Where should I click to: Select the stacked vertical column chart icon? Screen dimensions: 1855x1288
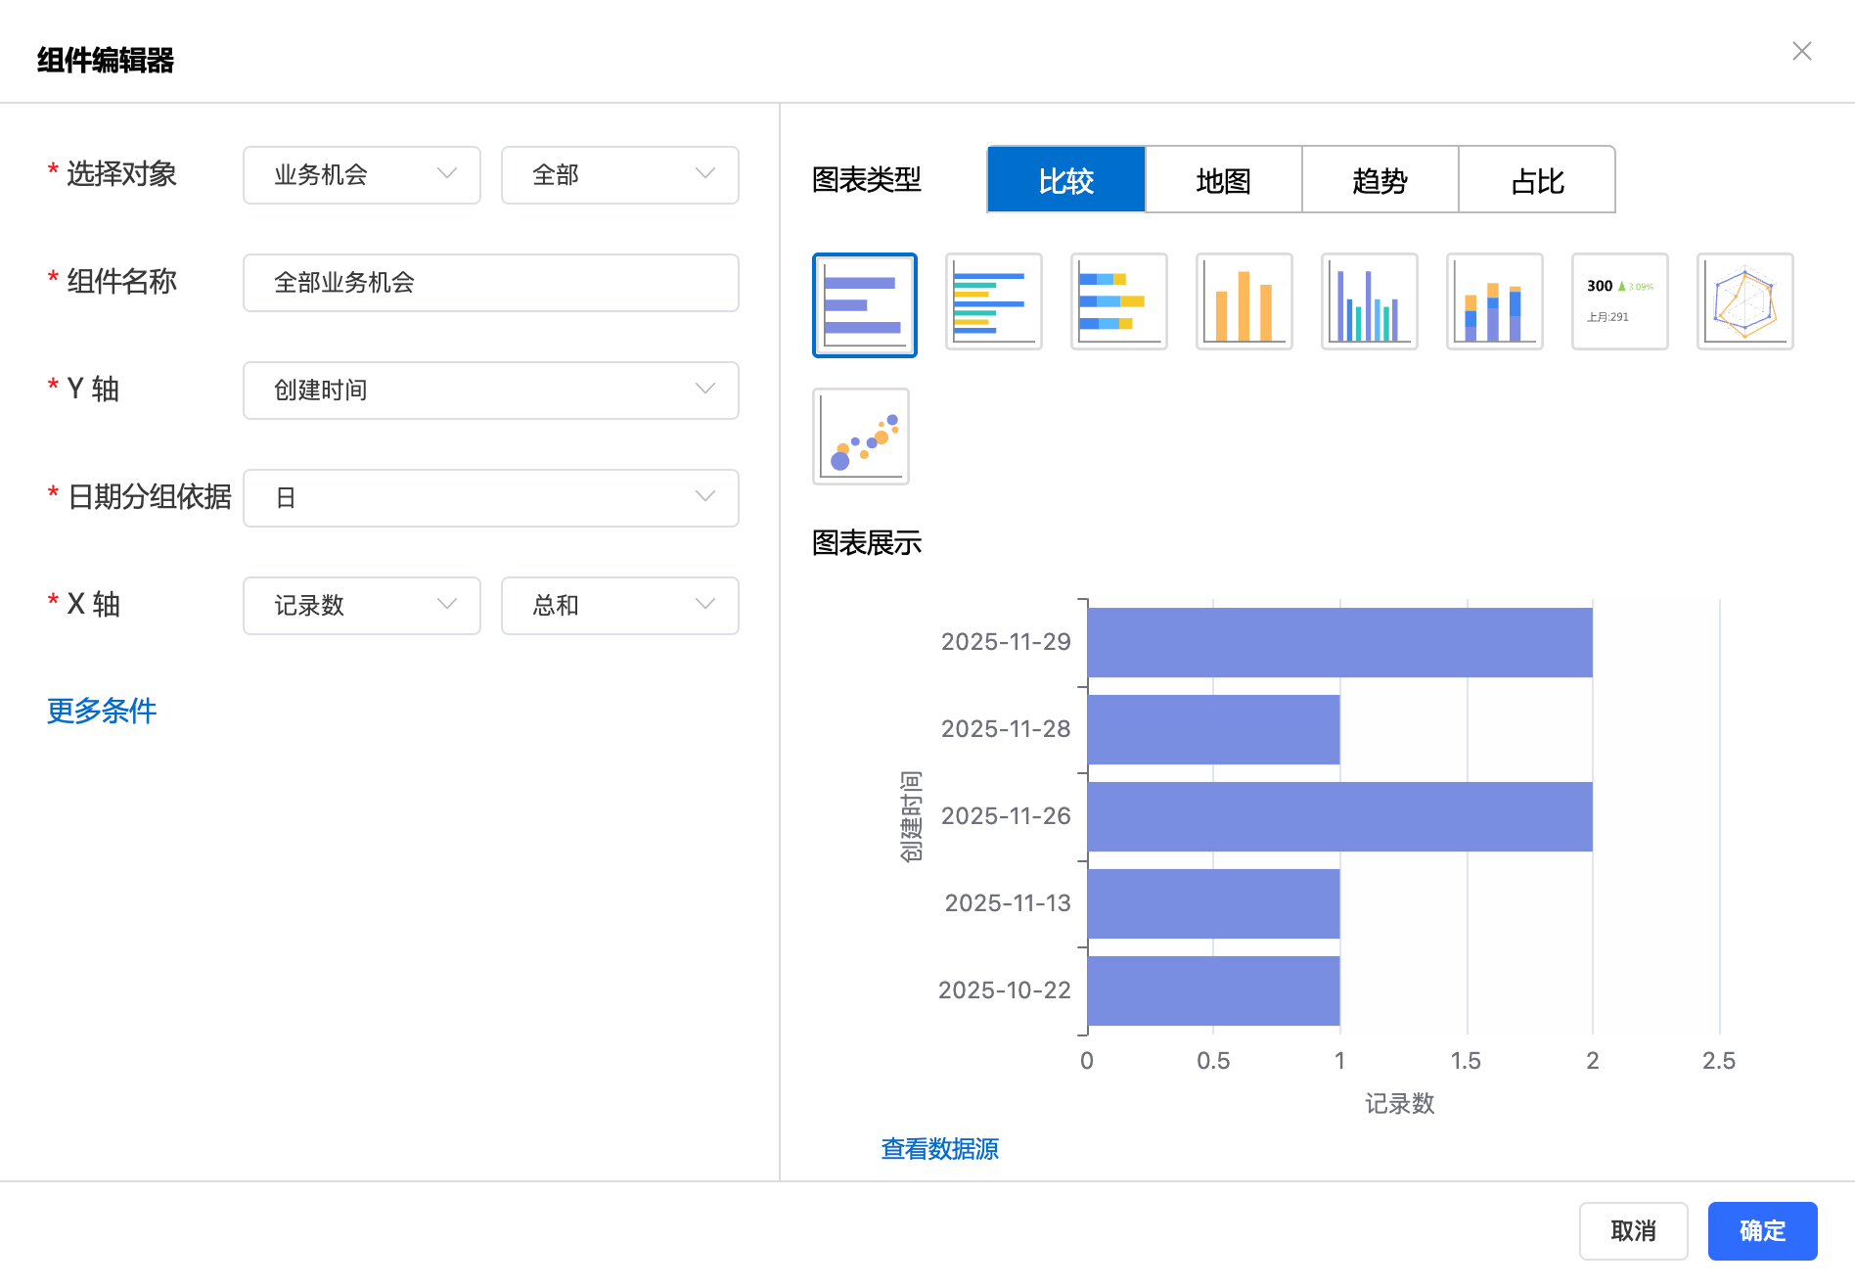point(1494,302)
